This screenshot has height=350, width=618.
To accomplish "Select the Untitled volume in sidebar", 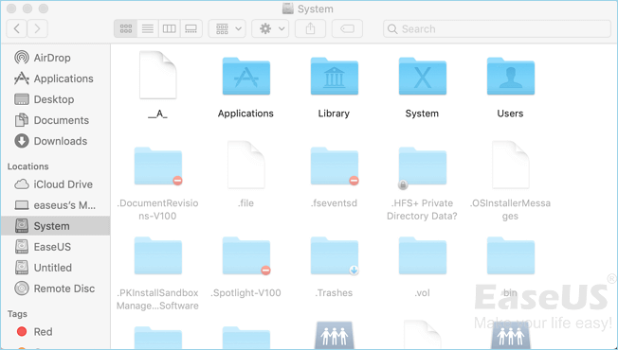I will coord(55,268).
